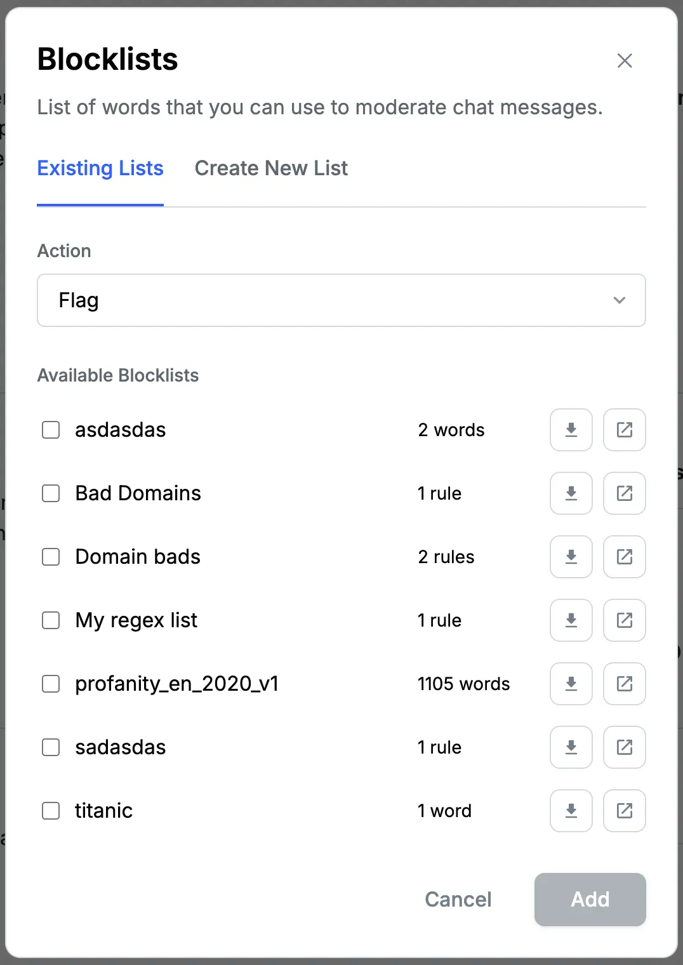Download the sadasdas blocklist
This screenshot has height=965, width=683.
click(571, 747)
